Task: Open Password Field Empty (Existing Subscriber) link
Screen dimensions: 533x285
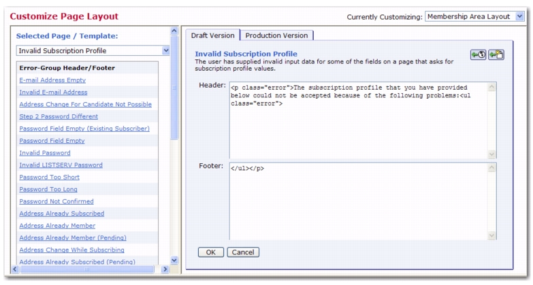Action: pos(84,129)
